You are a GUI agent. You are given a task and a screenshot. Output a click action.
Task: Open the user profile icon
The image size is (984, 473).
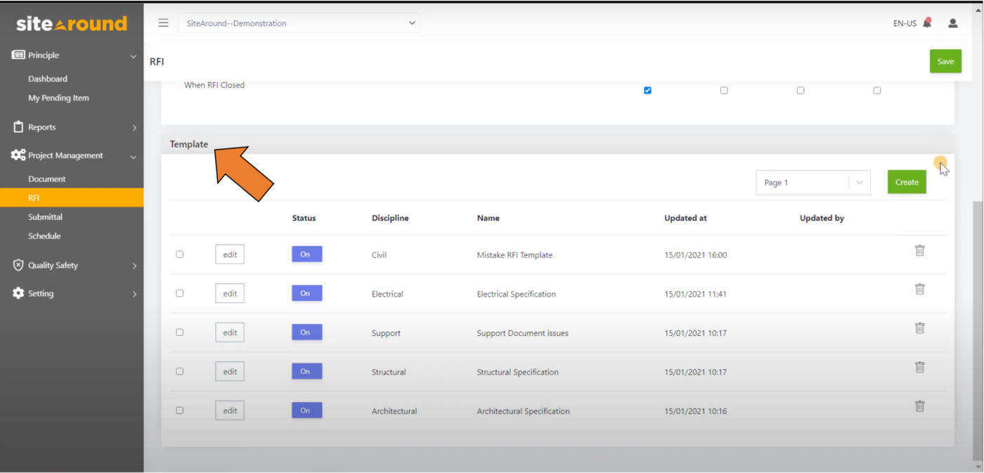point(952,23)
